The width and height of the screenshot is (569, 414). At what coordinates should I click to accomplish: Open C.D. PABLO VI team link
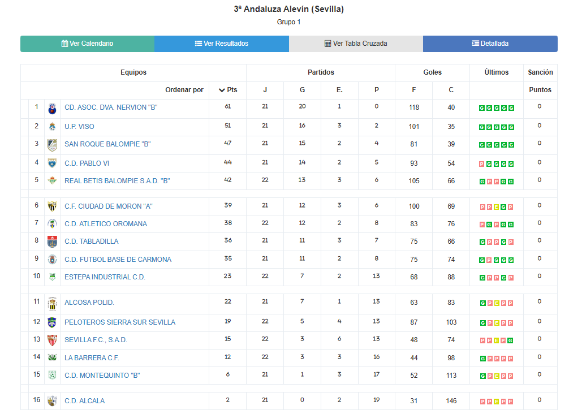(87, 163)
